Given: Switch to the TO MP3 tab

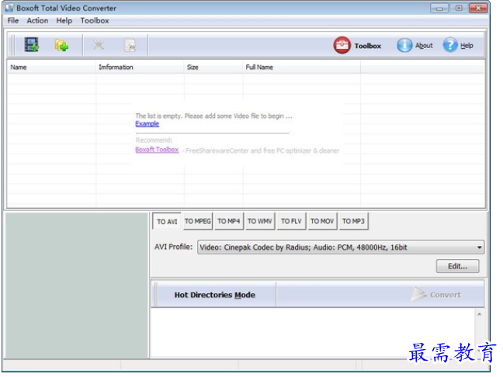Looking at the screenshot, I should pos(353,221).
